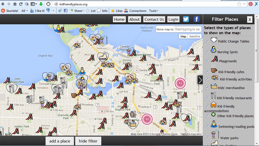Click the Info toolbar item
Viewport: 259px width, 146px height.
[x=102, y=11]
